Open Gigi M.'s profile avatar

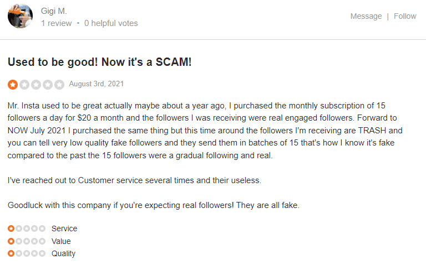20,16
